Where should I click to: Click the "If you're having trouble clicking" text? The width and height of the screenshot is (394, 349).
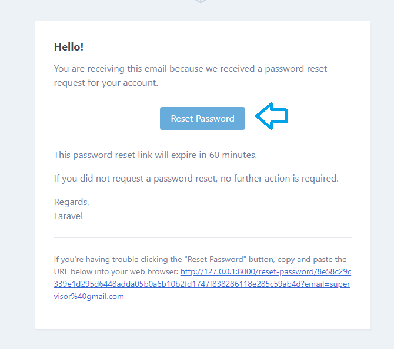coord(118,259)
